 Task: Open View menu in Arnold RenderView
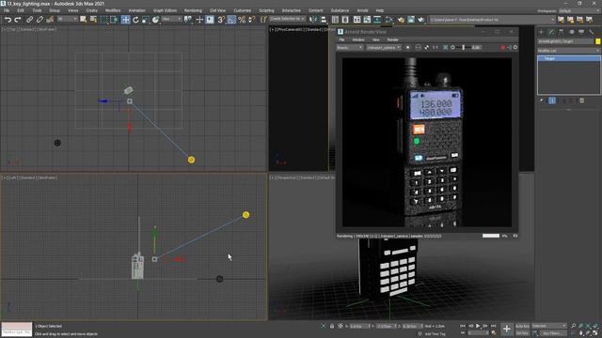[375, 39]
